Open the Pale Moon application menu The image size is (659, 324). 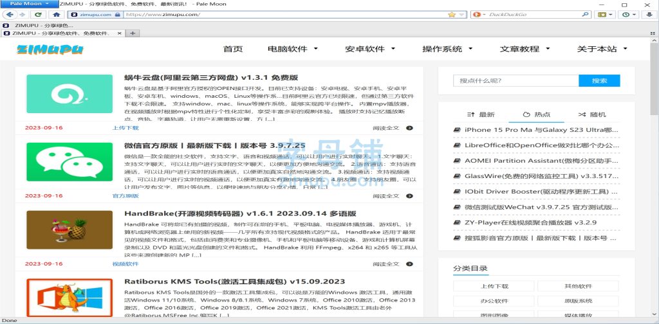click(x=30, y=4)
